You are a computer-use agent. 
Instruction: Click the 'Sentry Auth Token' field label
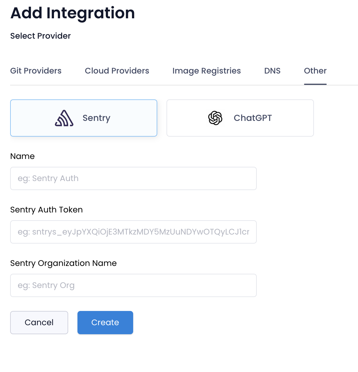pos(47,210)
